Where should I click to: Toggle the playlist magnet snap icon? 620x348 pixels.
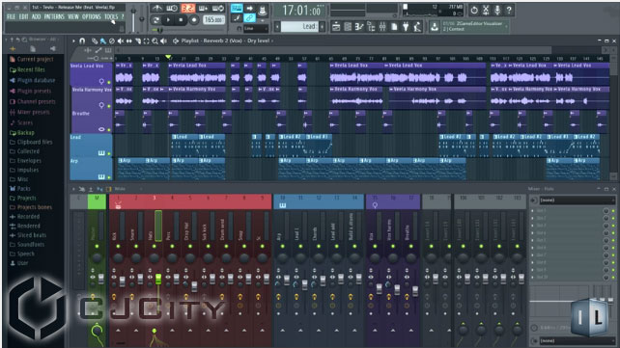tap(82, 40)
